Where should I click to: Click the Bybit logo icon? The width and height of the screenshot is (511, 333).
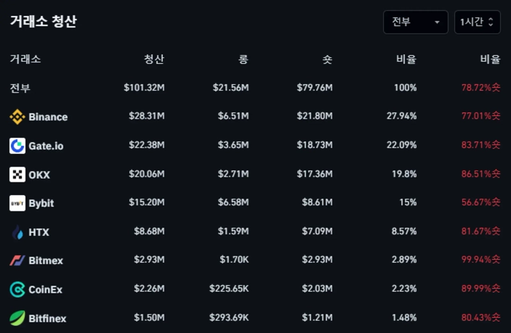click(x=17, y=203)
